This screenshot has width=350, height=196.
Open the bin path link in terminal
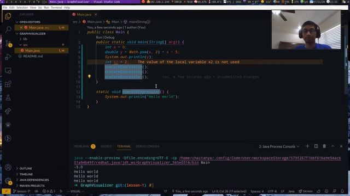tap(207, 160)
